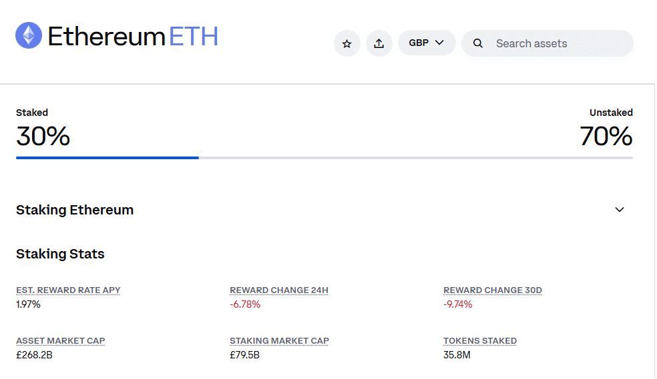Click the £79.5B staking market cap value
Screen dimensions: 657x379
(x=244, y=355)
